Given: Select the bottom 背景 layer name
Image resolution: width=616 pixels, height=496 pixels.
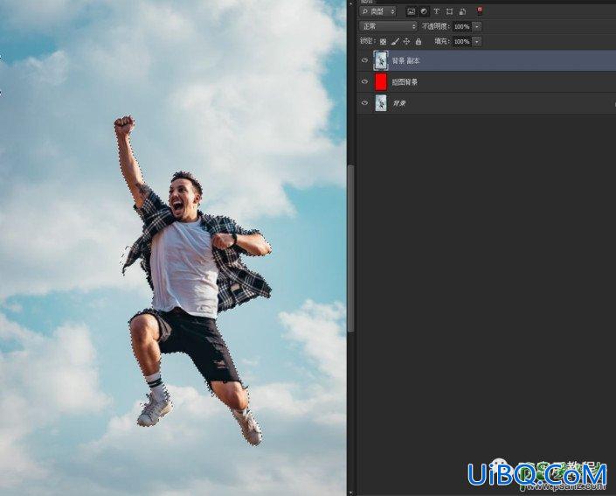Looking at the screenshot, I should 399,103.
